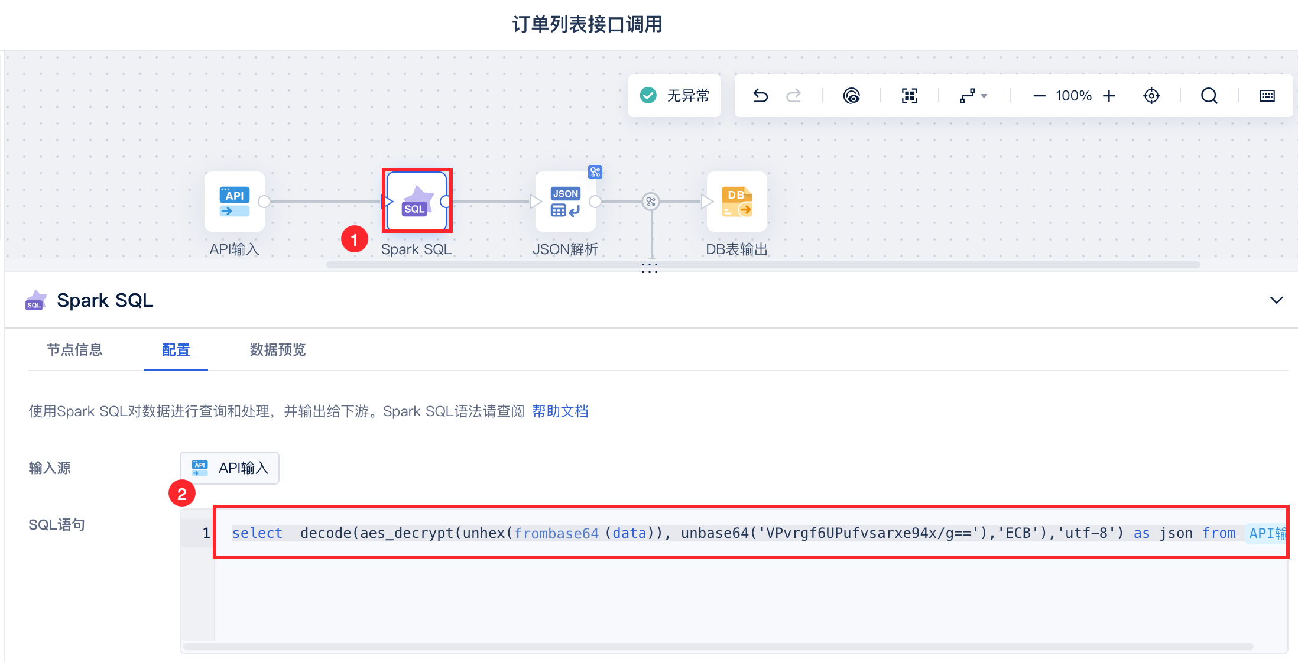Open the connection line style dropdown
The image size is (1298, 662).
pos(973,96)
